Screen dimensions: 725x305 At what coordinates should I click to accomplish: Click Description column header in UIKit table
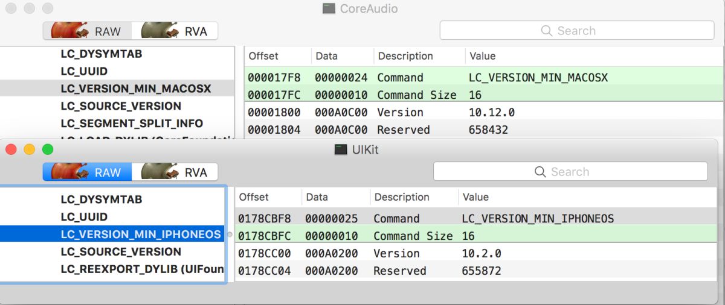[x=413, y=197]
